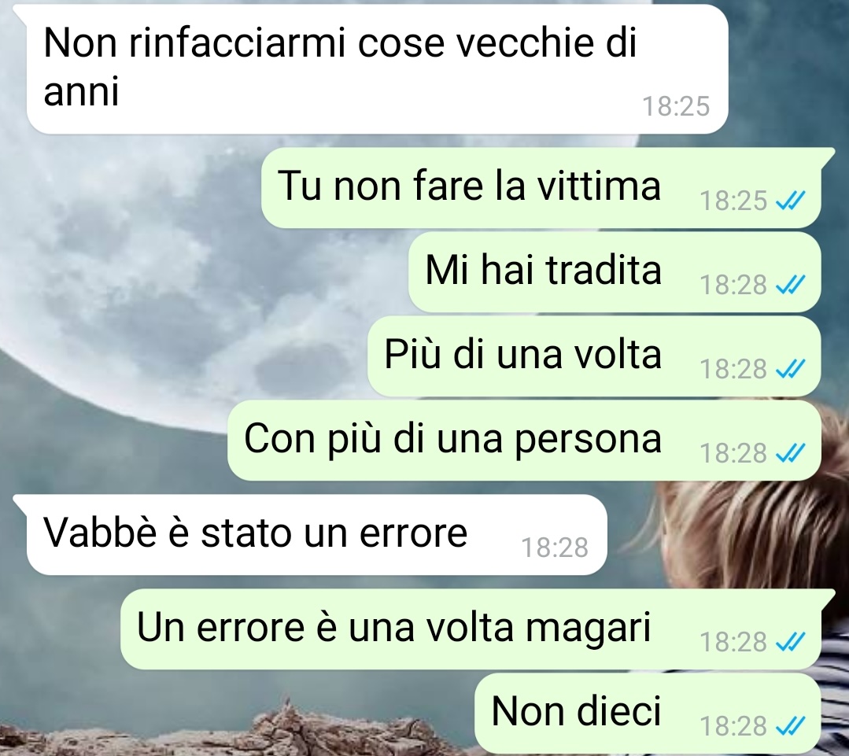Tap the read-receipt ticks on 'Tu non fare la vittima'
This screenshot has height=756, width=849.
click(x=791, y=201)
